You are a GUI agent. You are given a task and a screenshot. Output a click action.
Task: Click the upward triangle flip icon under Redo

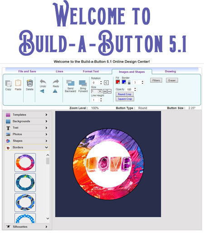click(x=55, y=91)
